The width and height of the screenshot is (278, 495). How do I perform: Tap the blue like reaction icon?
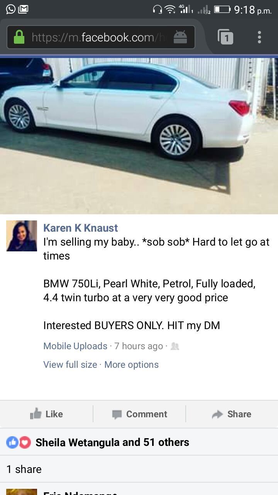point(12,442)
